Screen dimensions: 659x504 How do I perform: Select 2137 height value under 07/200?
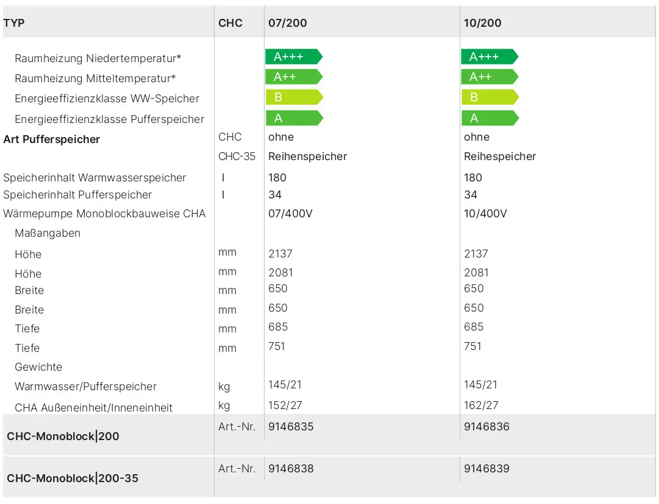click(280, 253)
